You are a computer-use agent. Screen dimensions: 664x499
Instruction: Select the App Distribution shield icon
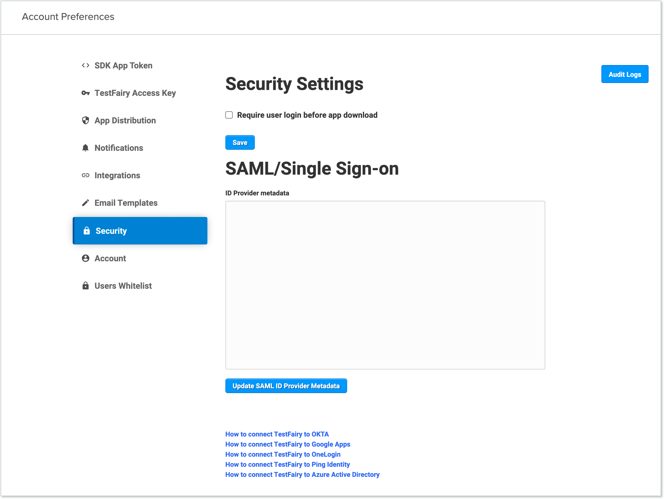(x=86, y=120)
